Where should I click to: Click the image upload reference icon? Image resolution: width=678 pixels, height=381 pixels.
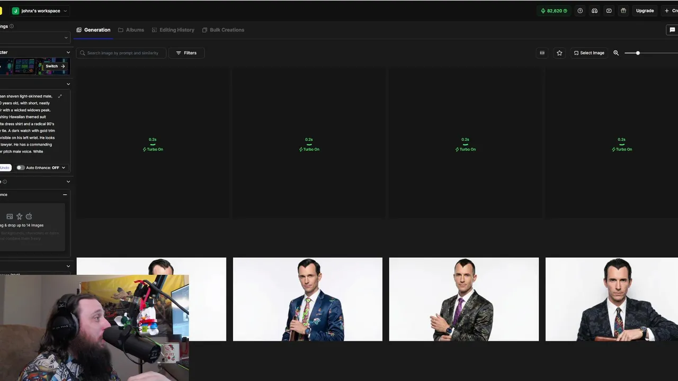point(10,216)
